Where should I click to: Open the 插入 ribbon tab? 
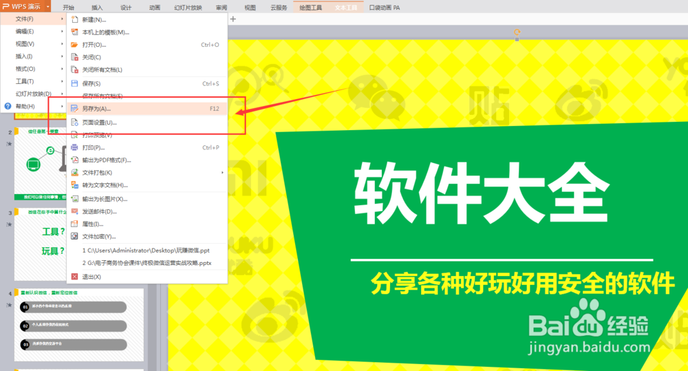(97, 8)
